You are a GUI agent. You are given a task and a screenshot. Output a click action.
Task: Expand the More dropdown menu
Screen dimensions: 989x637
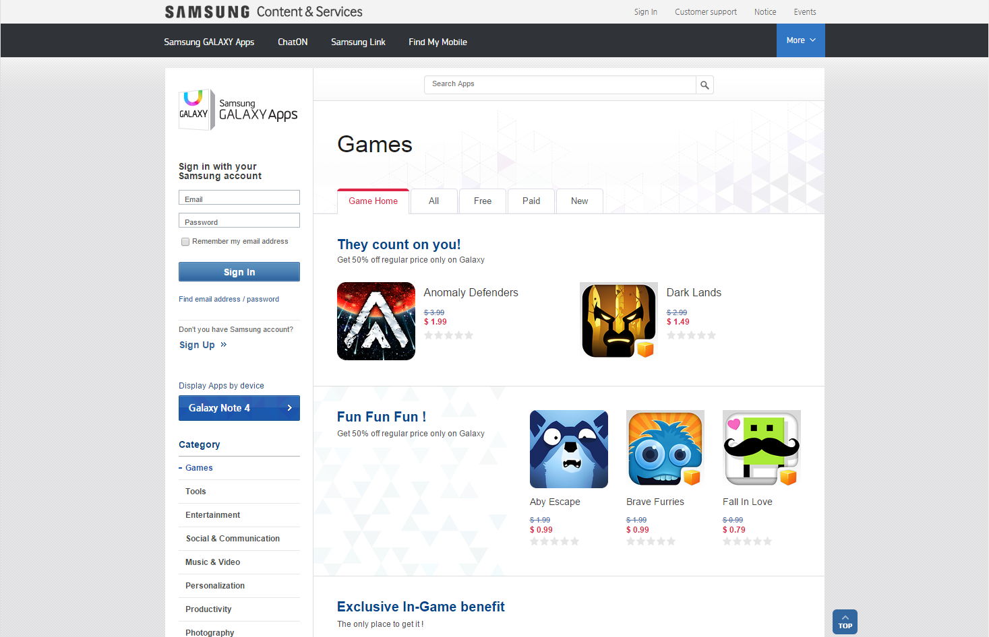(801, 40)
